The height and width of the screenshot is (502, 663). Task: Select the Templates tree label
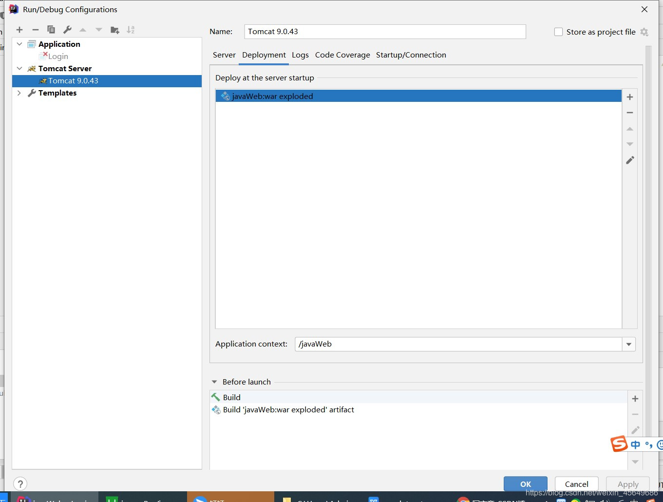pyautogui.click(x=57, y=93)
